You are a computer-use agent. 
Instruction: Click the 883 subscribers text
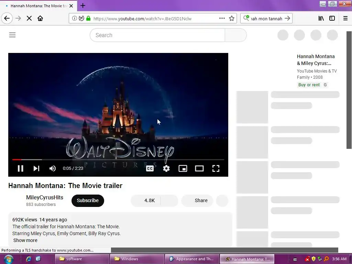click(x=41, y=205)
